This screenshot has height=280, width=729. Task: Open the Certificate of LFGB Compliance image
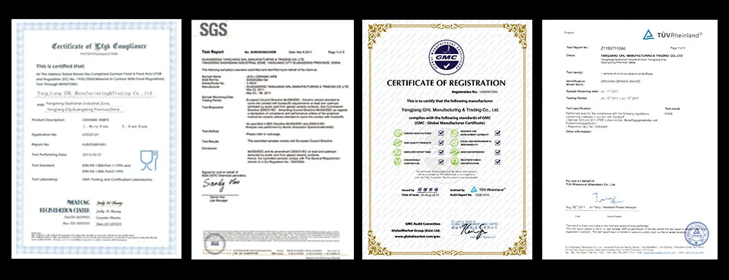click(x=96, y=139)
